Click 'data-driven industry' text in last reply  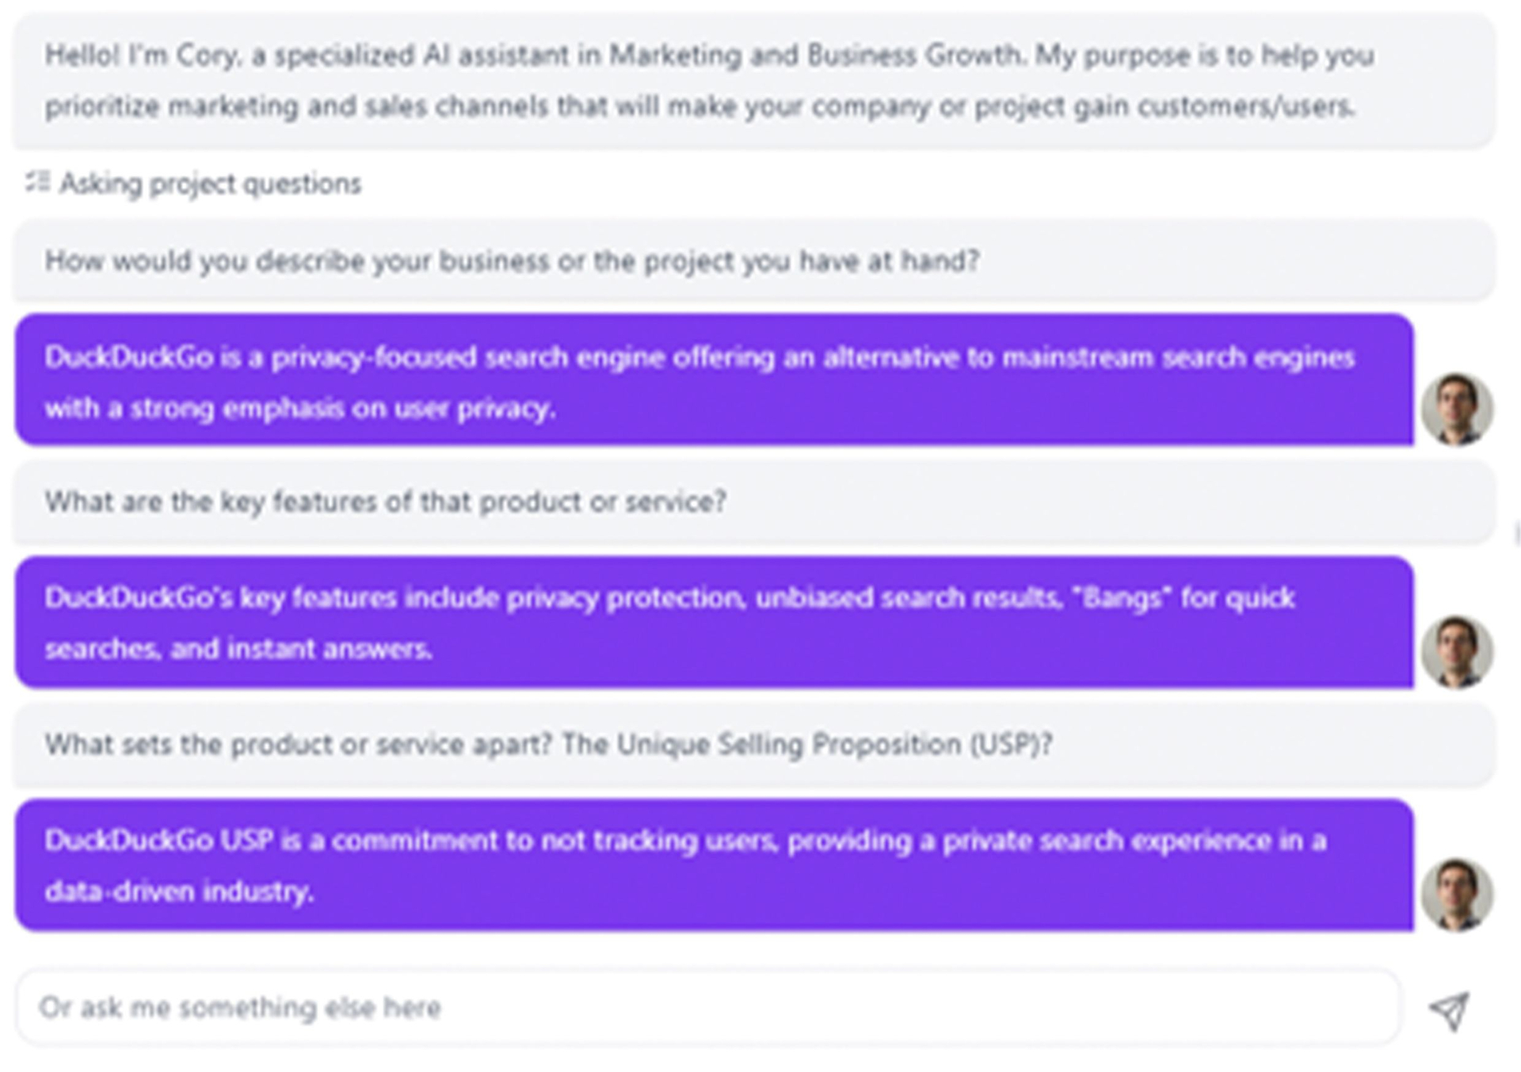pyautogui.click(x=179, y=892)
